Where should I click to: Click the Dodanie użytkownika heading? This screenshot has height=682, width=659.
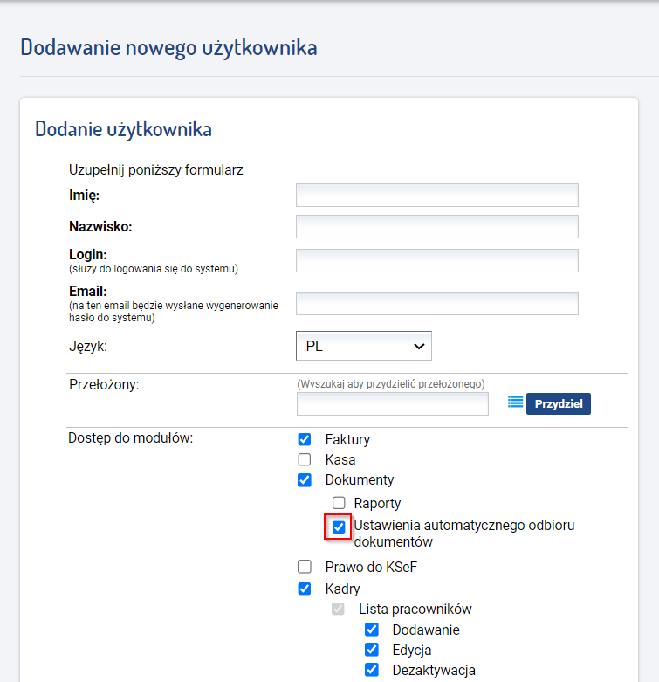point(123,129)
